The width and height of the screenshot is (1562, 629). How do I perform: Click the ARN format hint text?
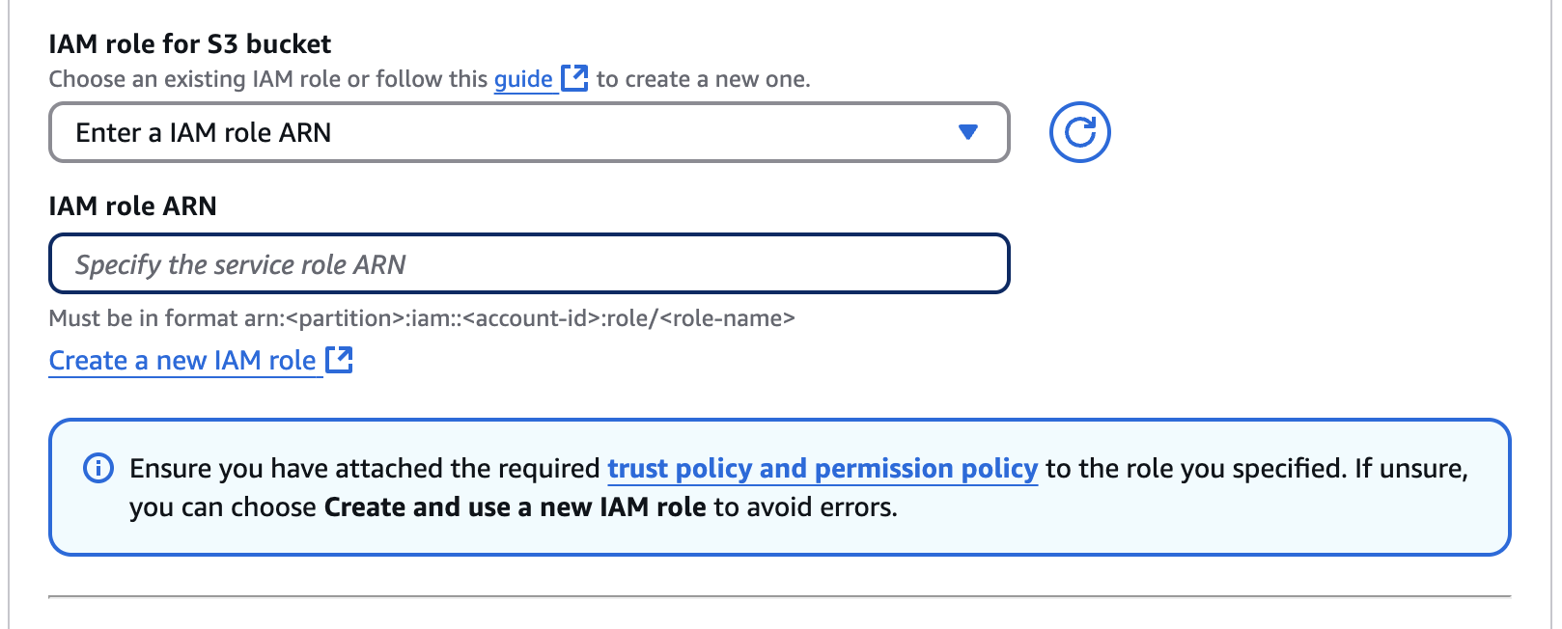pos(422,318)
